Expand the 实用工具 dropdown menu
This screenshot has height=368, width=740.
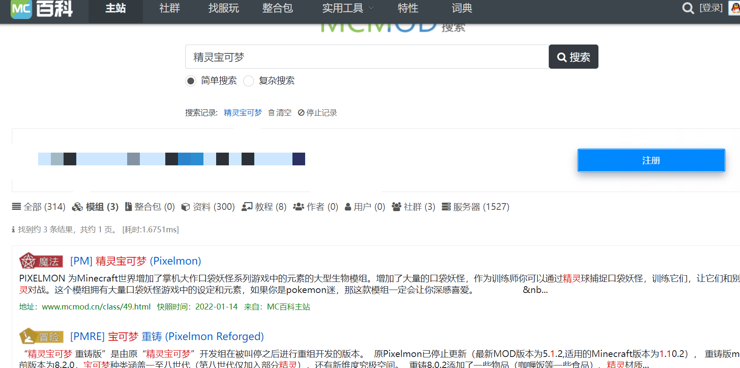point(348,8)
